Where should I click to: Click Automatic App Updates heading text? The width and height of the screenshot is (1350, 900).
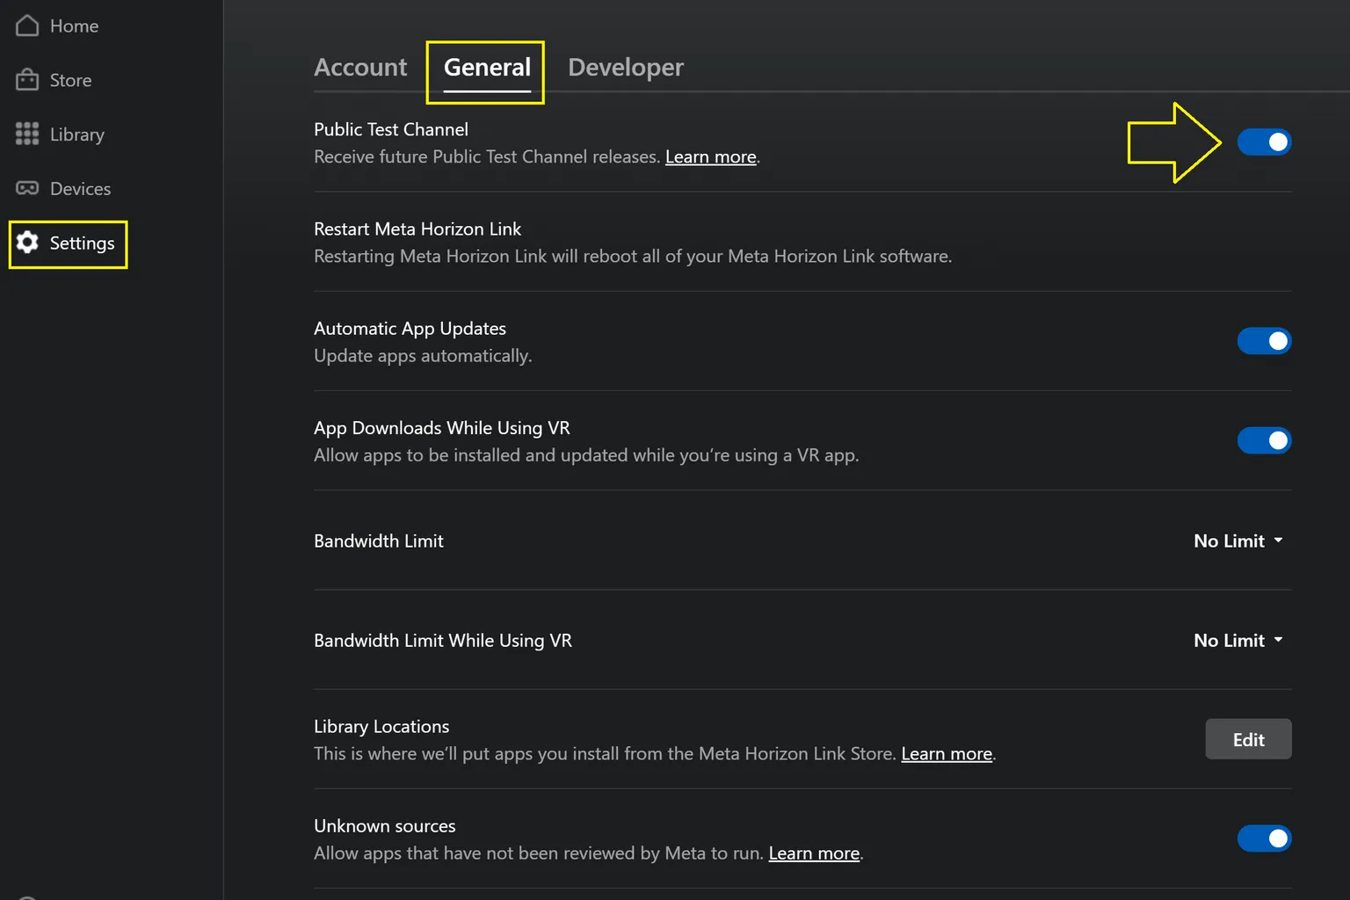click(x=410, y=329)
